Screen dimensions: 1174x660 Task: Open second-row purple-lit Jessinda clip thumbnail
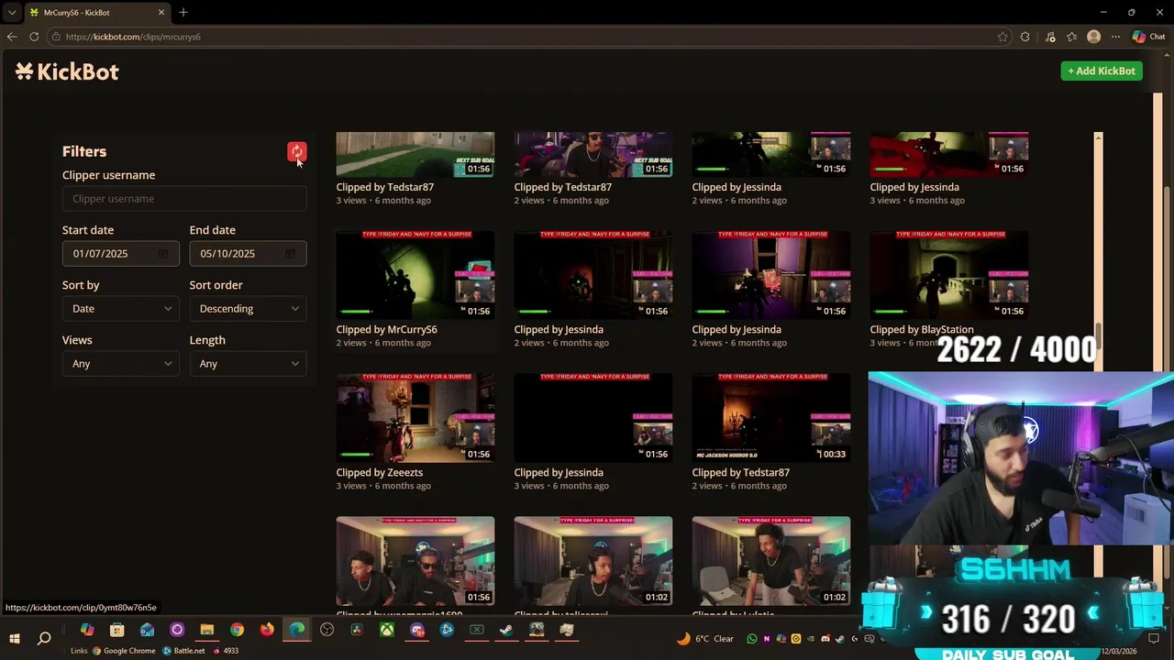[x=771, y=275]
